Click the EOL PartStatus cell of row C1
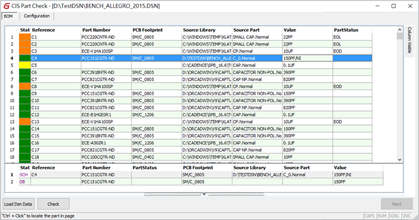This screenshot has height=220, width=419. 353,37
